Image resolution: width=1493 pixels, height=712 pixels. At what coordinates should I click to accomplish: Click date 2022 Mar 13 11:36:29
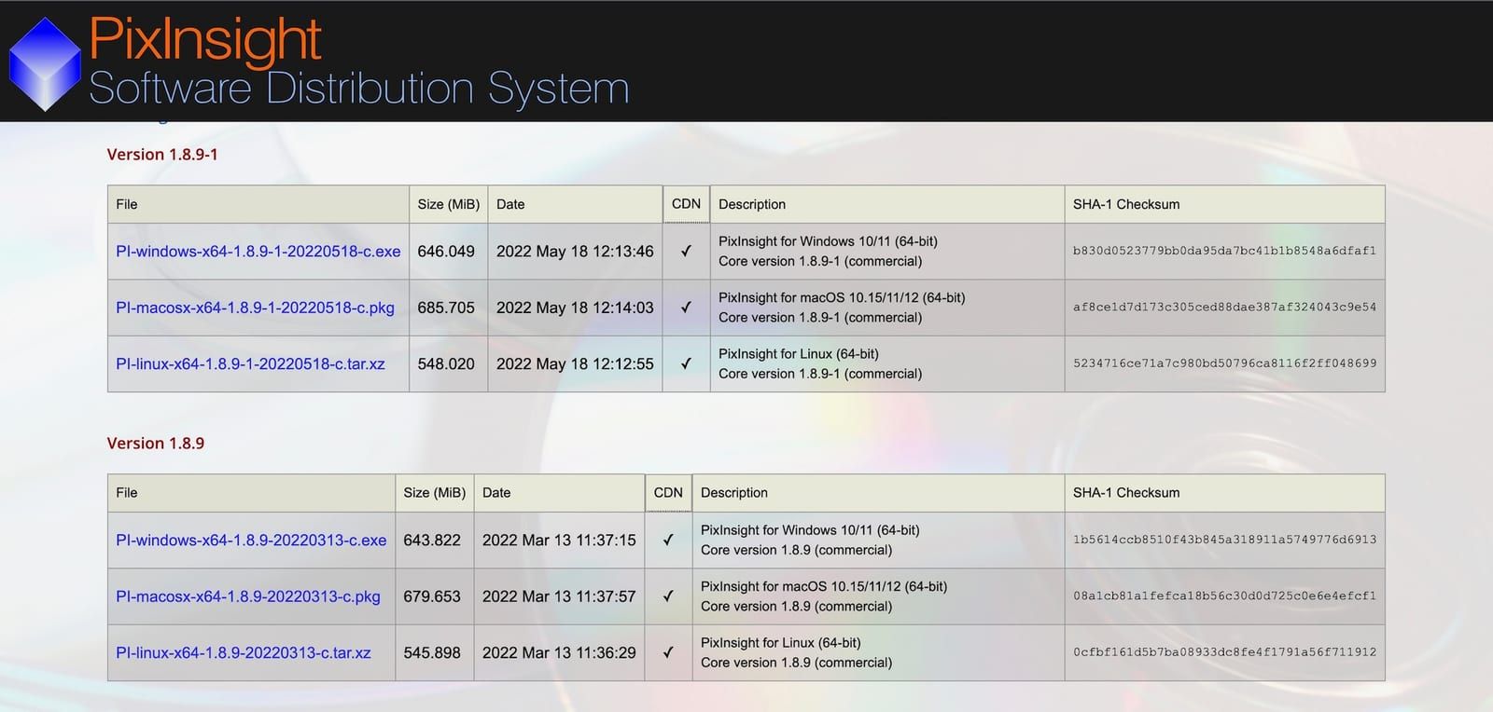pyautogui.click(x=559, y=653)
